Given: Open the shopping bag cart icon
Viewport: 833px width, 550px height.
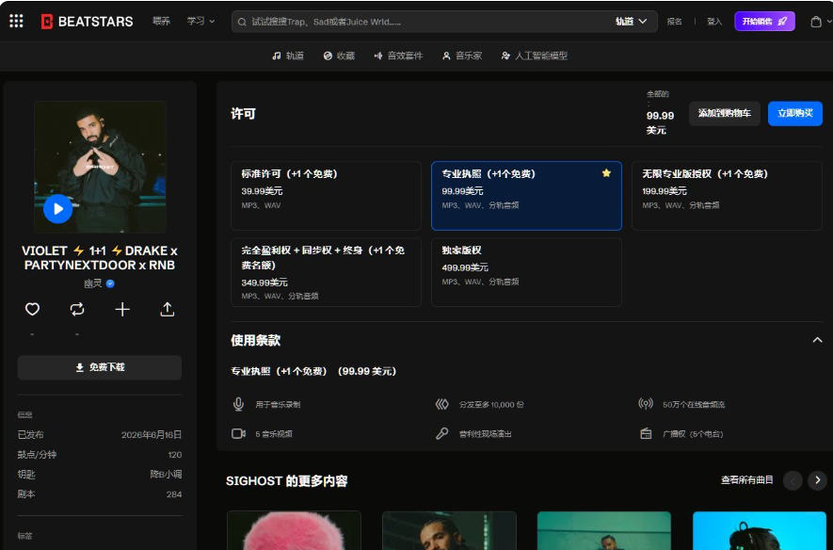Looking at the screenshot, I should point(816,22).
